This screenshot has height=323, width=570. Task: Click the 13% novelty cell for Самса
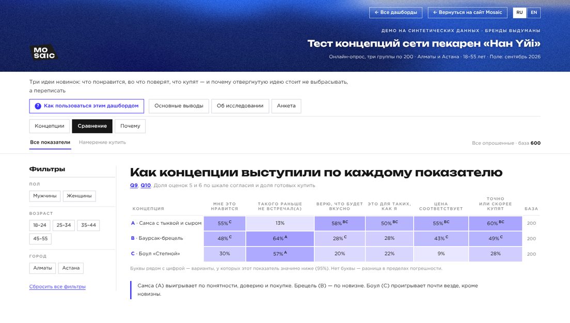pyautogui.click(x=280, y=223)
